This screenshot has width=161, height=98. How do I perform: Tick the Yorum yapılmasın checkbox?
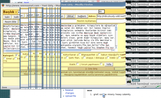(101, 64)
